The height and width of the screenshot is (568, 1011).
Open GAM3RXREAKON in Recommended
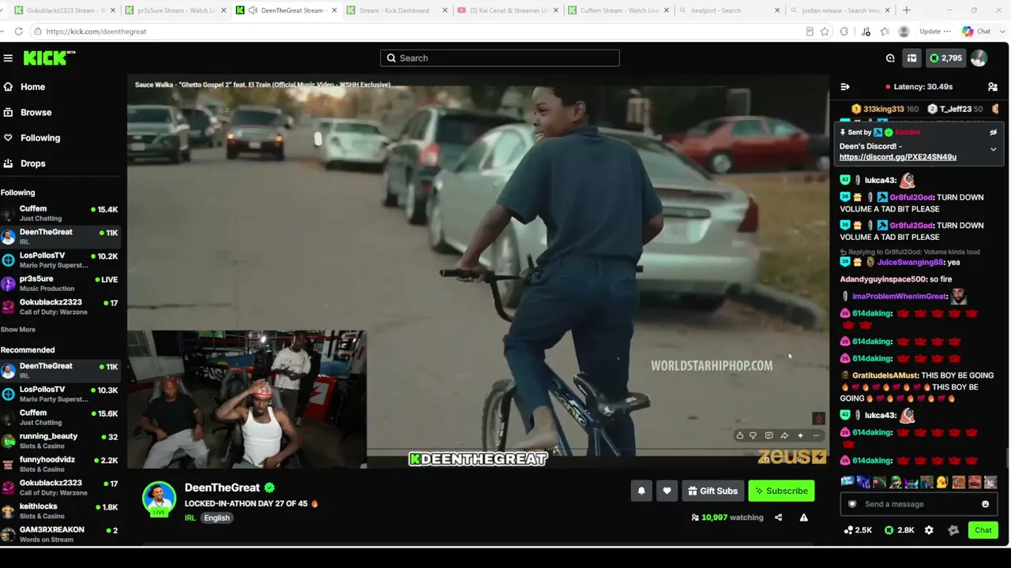coord(60,534)
